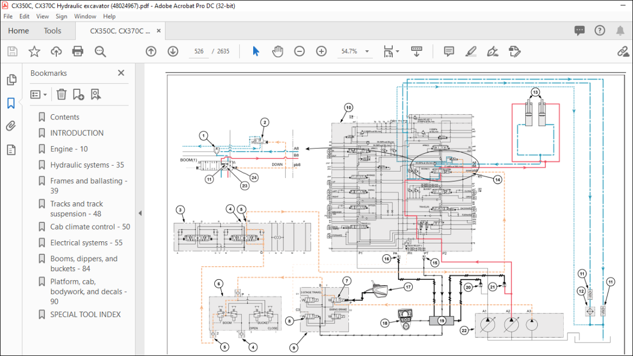Add document to starred favorites

34,51
